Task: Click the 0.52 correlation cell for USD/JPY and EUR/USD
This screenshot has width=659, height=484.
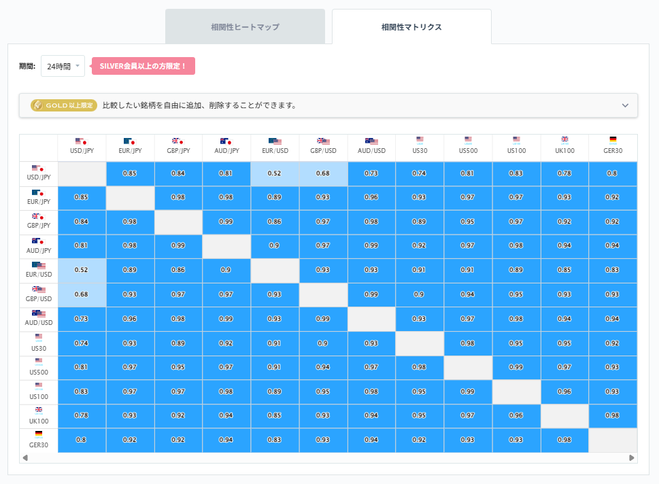Action: [x=275, y=173]
